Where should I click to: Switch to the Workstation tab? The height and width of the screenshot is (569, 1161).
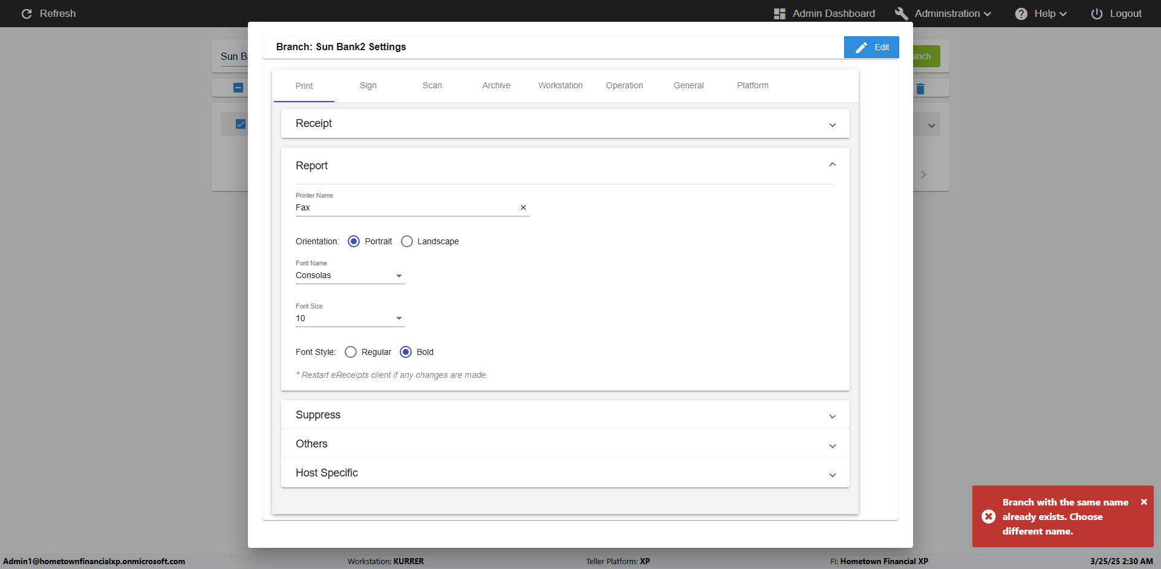pos(560,85)
